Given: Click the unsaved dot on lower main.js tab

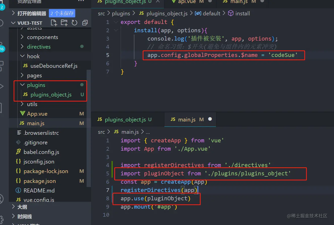Looking at the screenshot, I should pos(210,119).
